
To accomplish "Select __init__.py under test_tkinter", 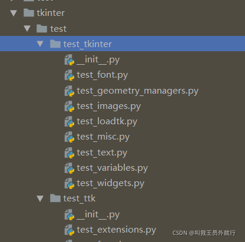I will tap(98, 60).
